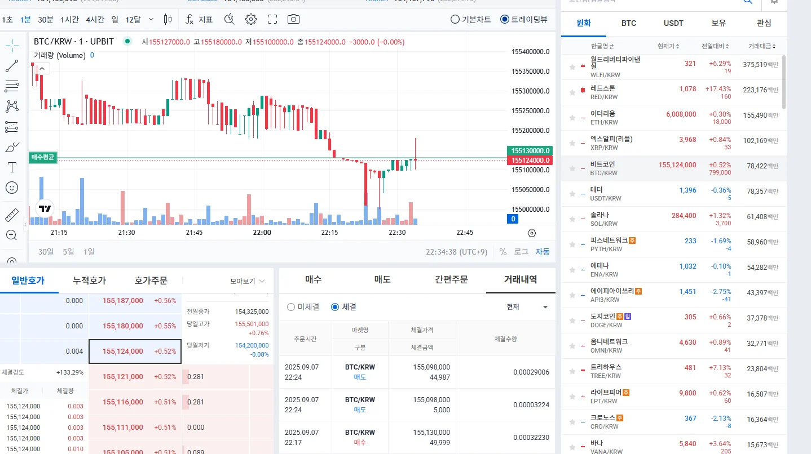Screen dimensions: 811x454
Task: Toggle the 로그 scale button
Action: (x=521, y=251)
